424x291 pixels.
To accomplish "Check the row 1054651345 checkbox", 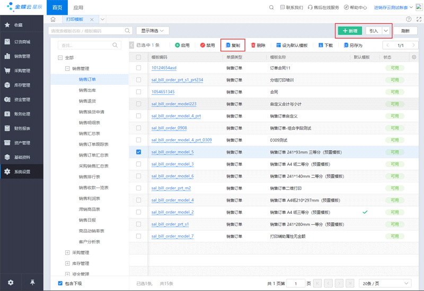I will coord(138,92).
